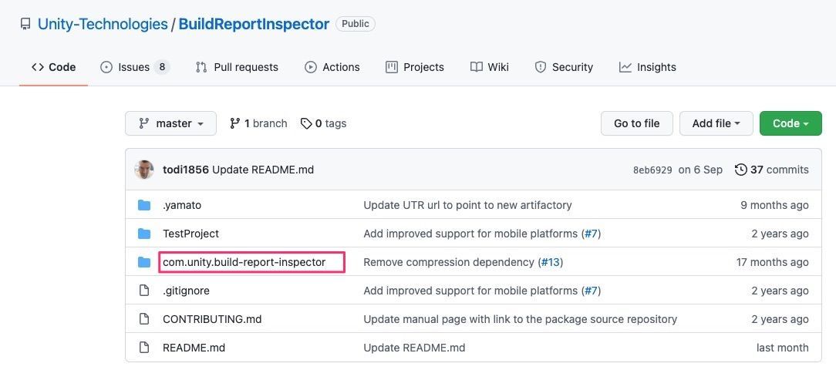Open commit Update manual page with link
The image size is (836, 370).
tap(521, 319)
